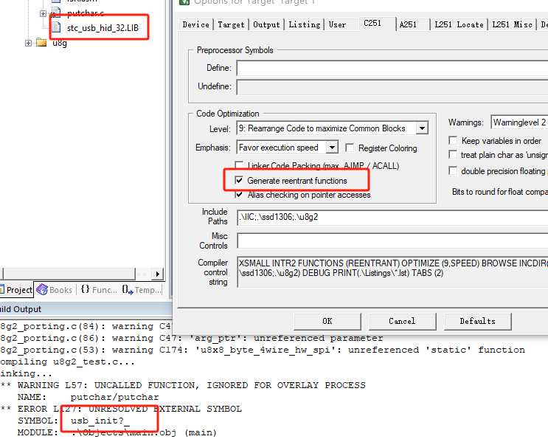This screenshot has height=439, width=548.
Task: Click the Undefine preprocessor symbols field
Action: pos(392,87)
